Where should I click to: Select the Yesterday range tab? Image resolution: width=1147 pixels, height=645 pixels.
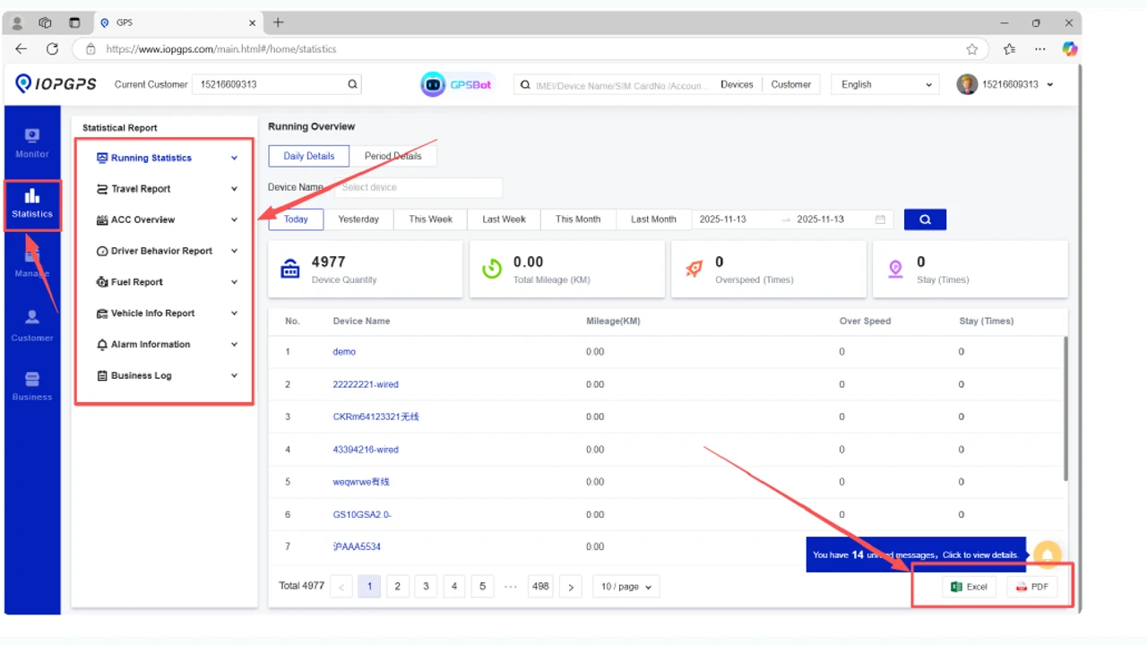[x=358, y=219]
